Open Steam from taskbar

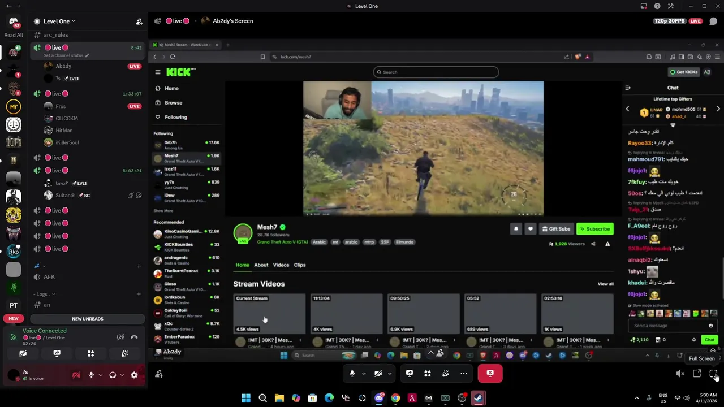click(478, 399)
